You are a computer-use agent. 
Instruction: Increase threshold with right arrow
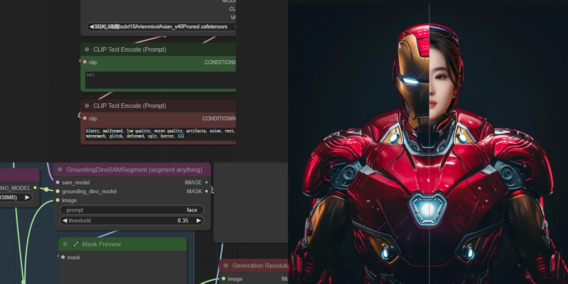point(198,220)
